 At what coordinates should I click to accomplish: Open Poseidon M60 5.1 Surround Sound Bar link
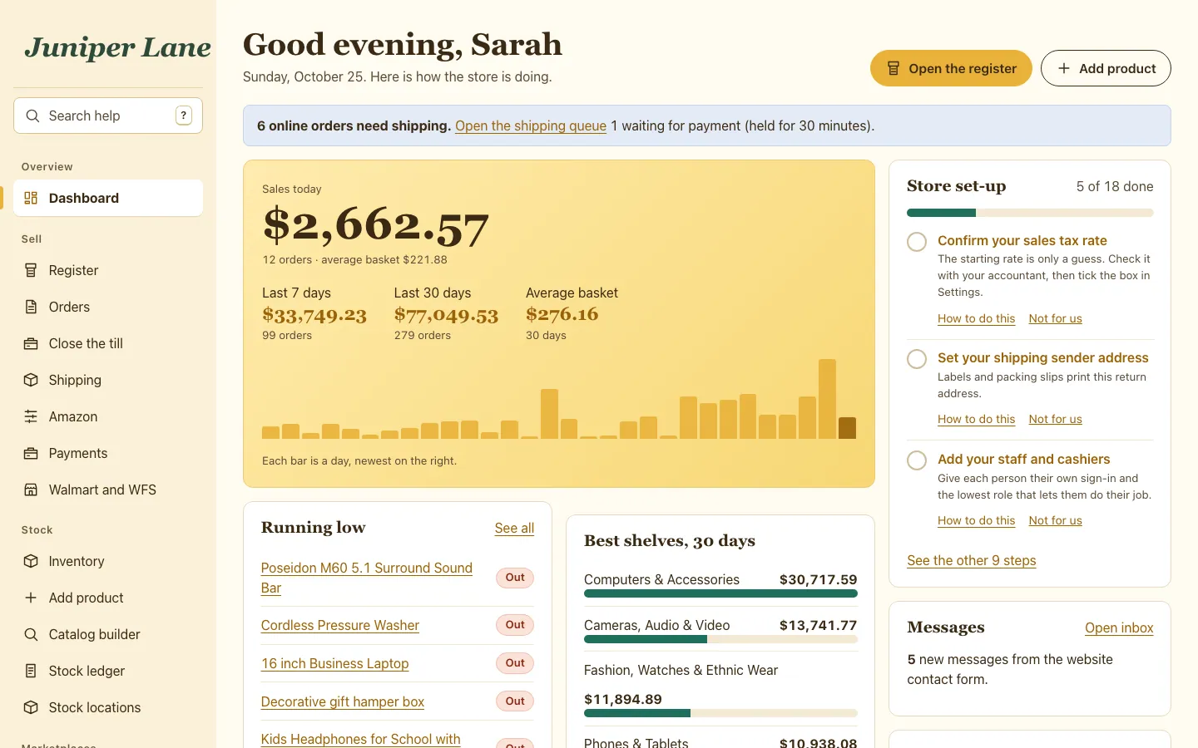click(x=366, y=578)
